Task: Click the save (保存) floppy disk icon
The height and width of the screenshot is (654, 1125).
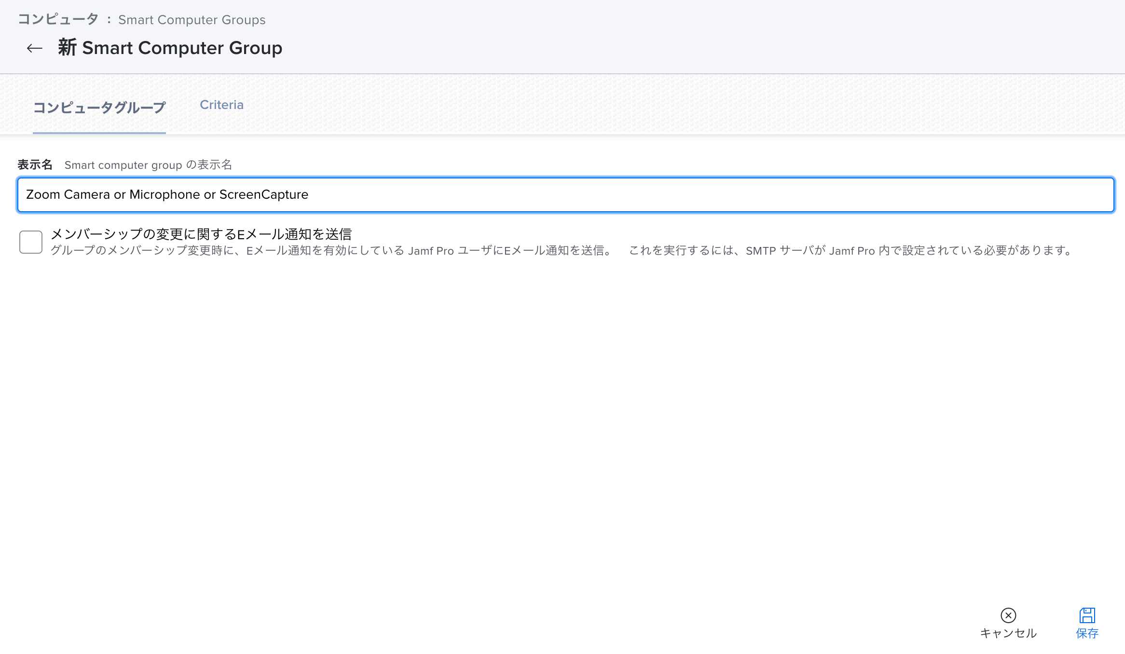Action: [1087, 615]
